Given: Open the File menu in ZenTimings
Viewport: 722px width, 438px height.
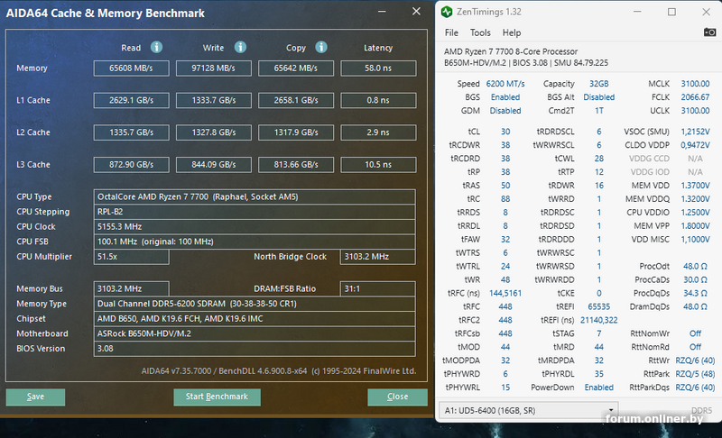Looking at the screenshot, I should pyautogui.click(x=451, y=32).
